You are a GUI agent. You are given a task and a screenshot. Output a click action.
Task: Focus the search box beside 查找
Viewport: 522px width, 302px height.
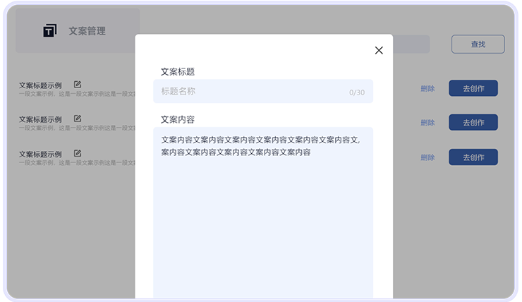tap(411, 44)
